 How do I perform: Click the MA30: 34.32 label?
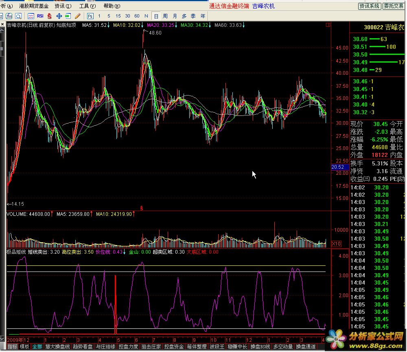(194, 25)
